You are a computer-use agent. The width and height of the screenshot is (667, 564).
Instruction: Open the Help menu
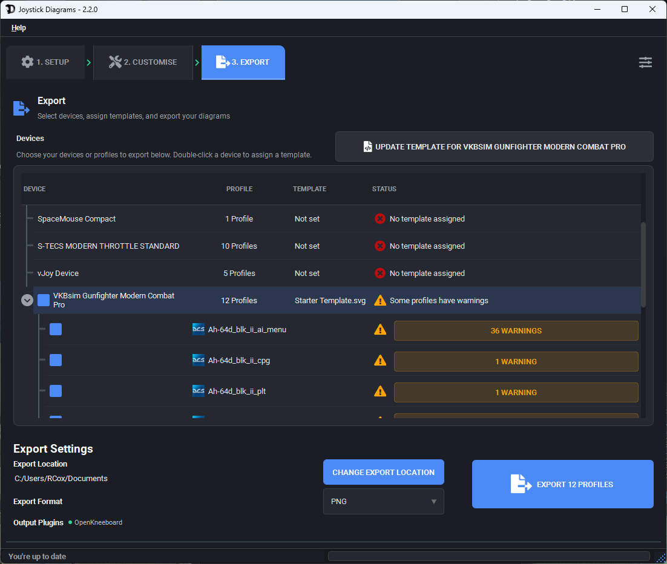[18, 28]
